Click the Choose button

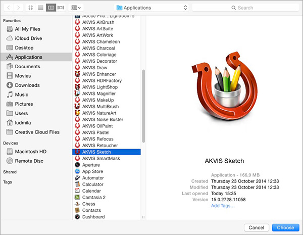tap(285, 227)
